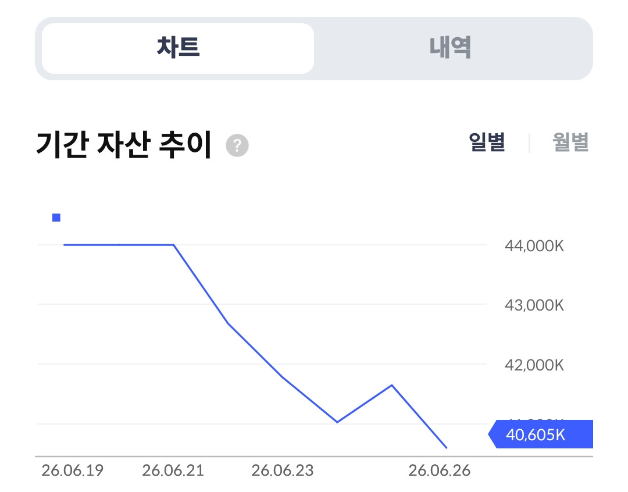
Task: Click the 26.06.26 date label
Action: click(440, 470)
